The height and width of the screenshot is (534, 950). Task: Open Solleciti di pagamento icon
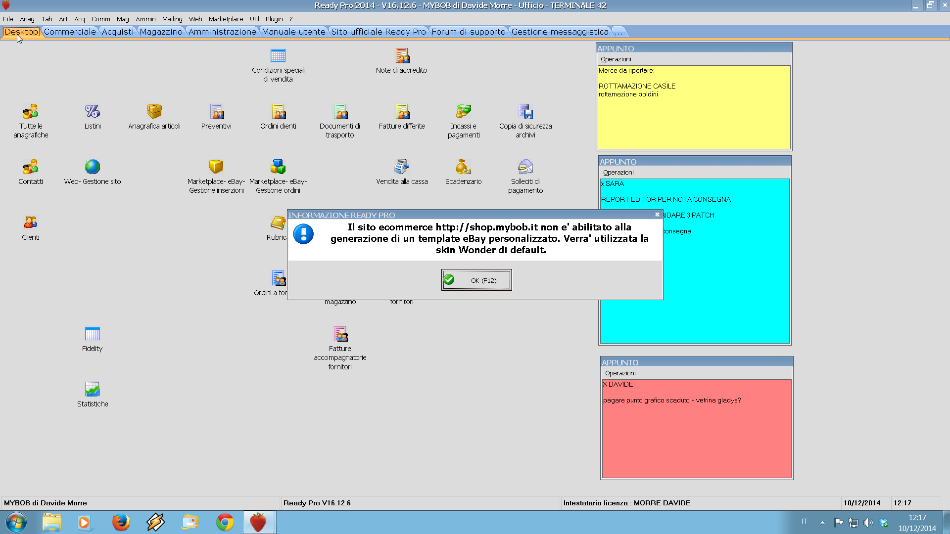click(x=525, y=167)
